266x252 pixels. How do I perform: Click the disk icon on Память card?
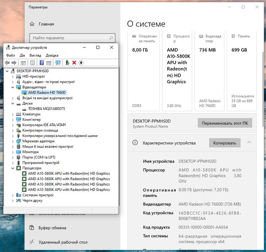tap(234, 36)
